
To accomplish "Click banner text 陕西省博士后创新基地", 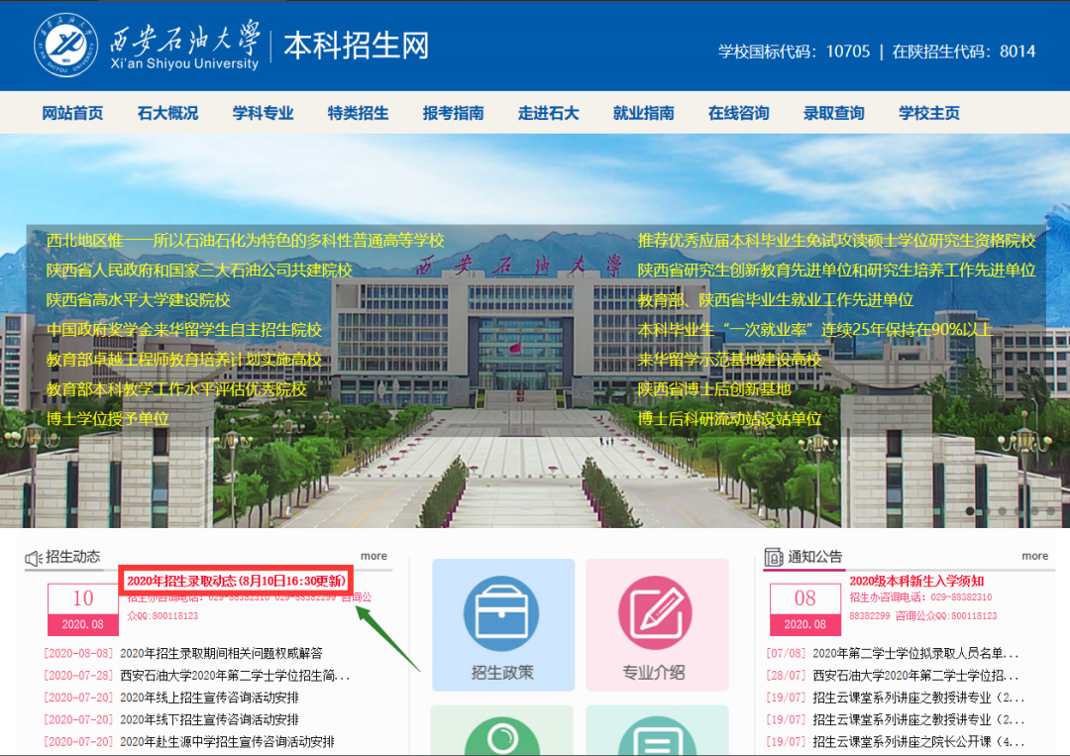I will click(x=713, y=389).
